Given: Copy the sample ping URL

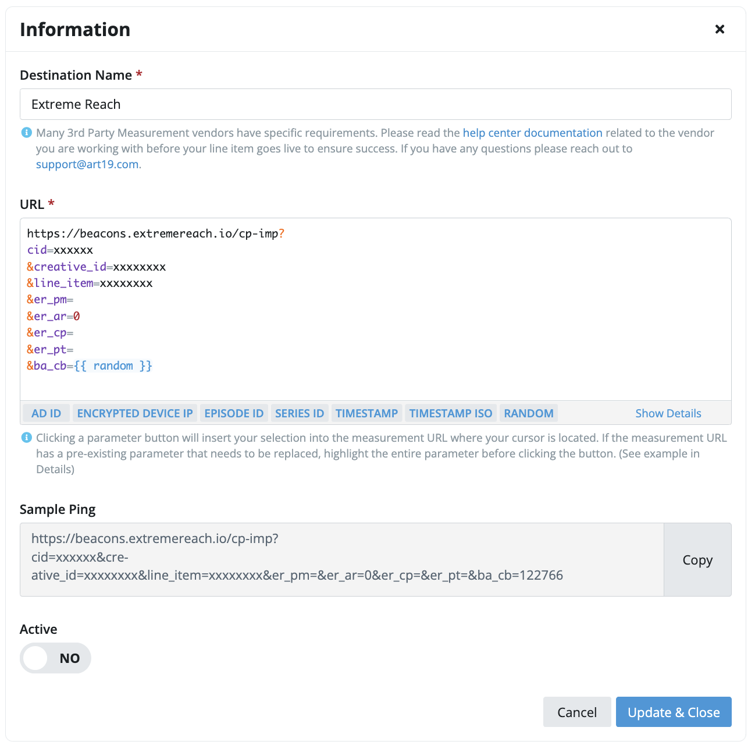Looking at the screenshot, I should coord(697,560).
